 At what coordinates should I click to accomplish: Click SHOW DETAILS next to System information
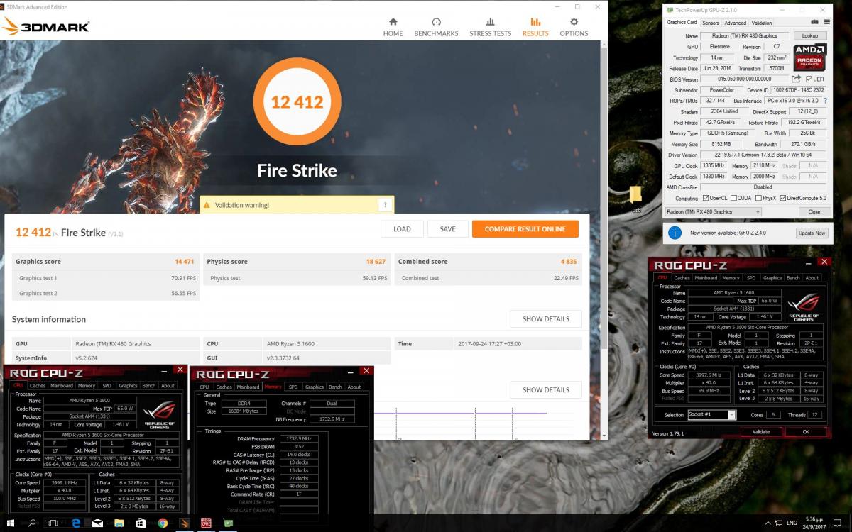pos(546,319)
